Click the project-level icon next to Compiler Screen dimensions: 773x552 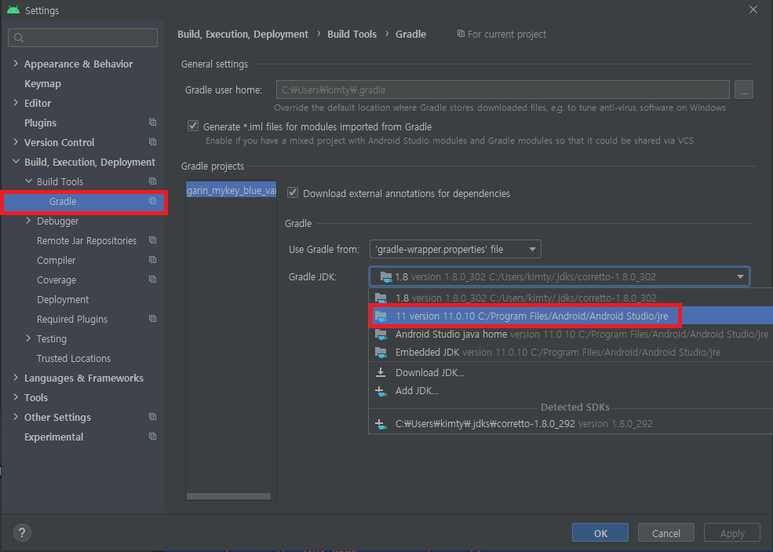(153, 260)
